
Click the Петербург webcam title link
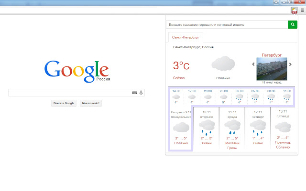pos(272,55)
